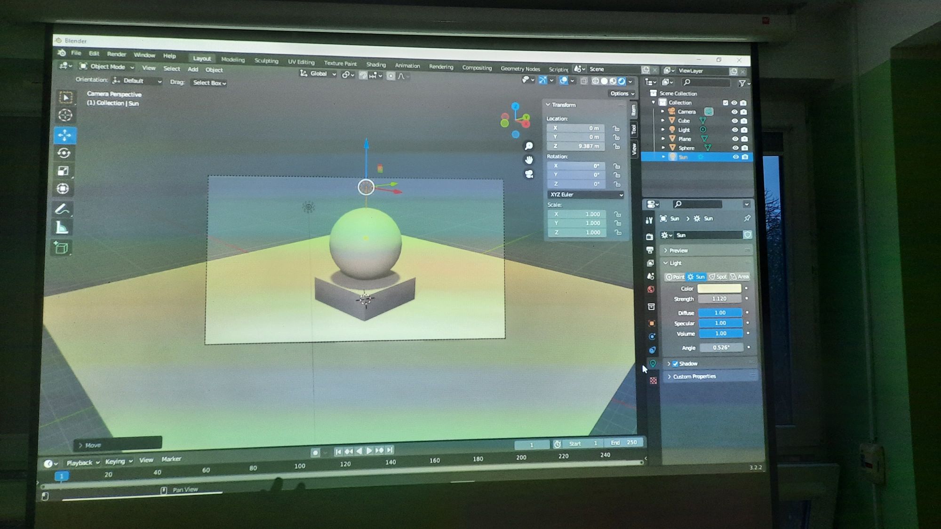The image size is (941, 529).
Task: Switch to the Shading workspace tab
Action: [376, 65]
